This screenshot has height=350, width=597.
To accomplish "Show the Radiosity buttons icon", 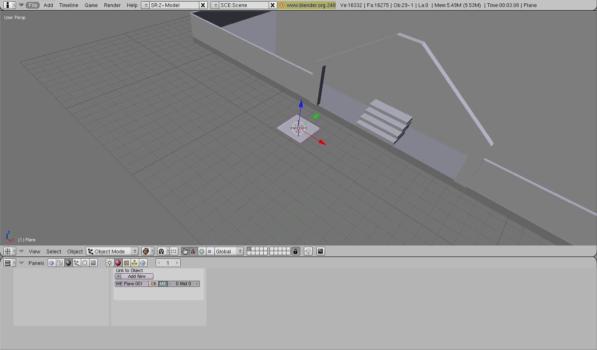I will [x=135, y=263].
